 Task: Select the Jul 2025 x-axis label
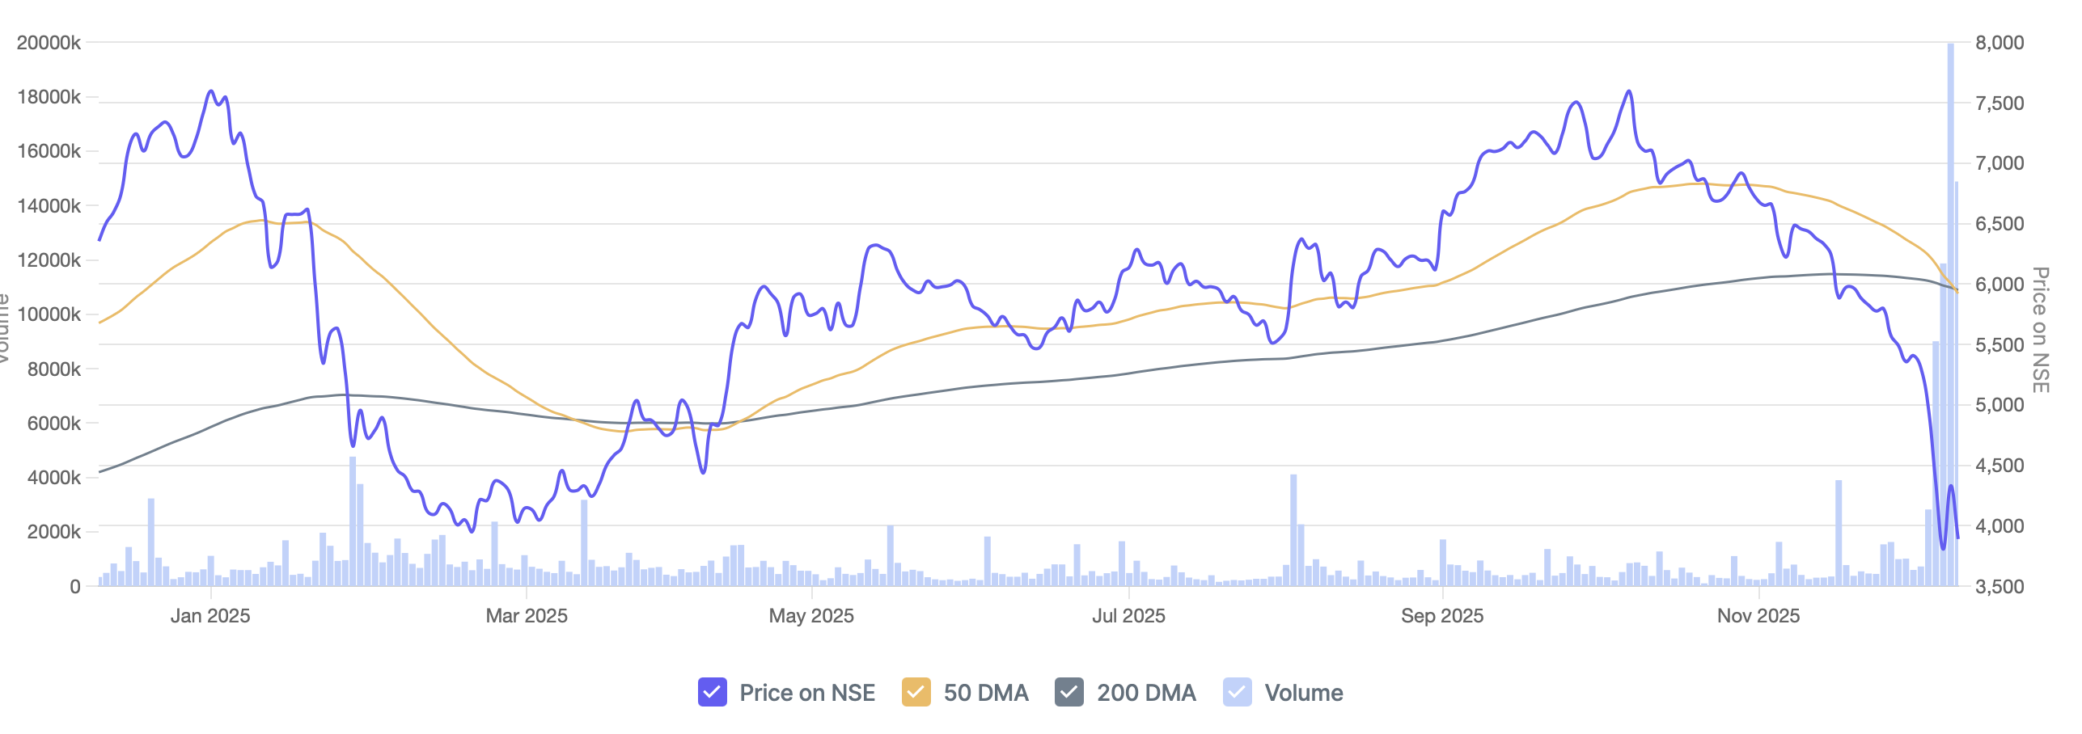coord(1128,616)
